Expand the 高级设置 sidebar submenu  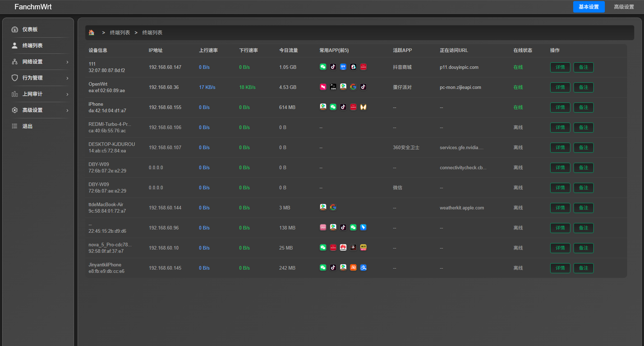click(x=40, y=110)
